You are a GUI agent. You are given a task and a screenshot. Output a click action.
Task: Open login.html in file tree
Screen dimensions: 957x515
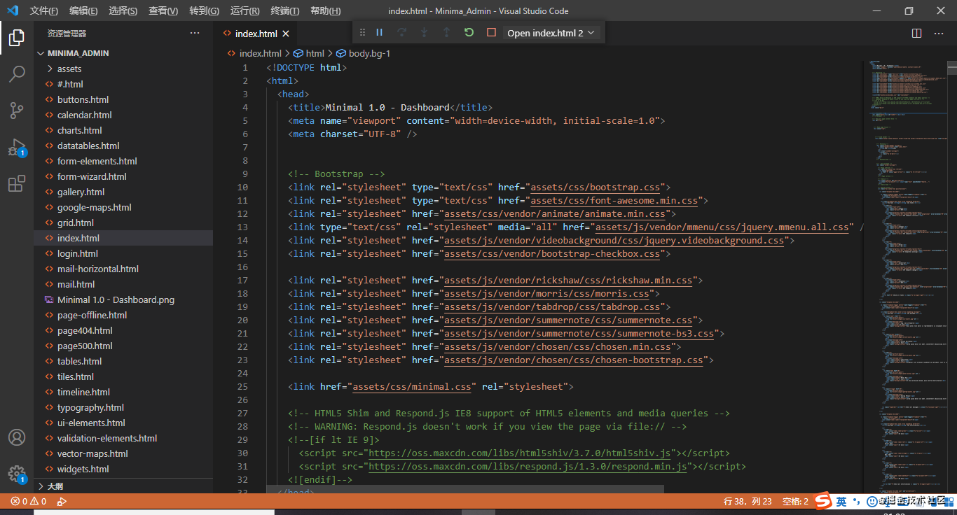77,253
